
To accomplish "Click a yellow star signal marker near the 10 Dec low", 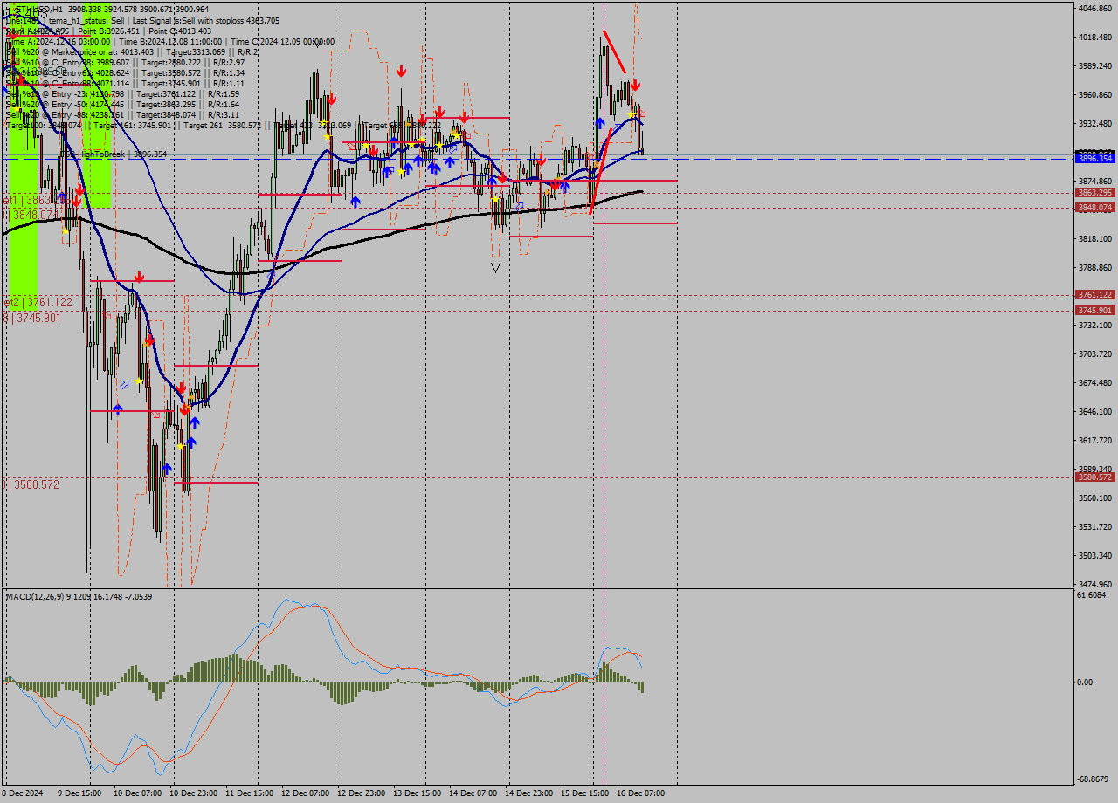I will [181, 447].
